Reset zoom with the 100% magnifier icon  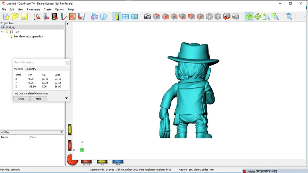click(x=289, y=17)
